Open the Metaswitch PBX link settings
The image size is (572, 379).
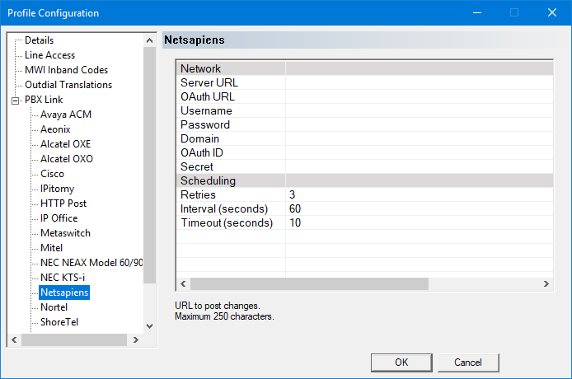pyautogui.click(x=65, y=233)
